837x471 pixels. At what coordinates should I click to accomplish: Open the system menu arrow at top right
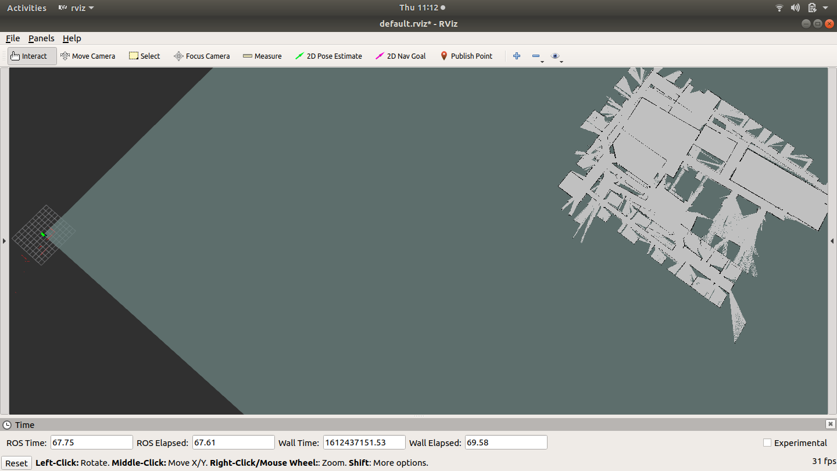[825, 8]
